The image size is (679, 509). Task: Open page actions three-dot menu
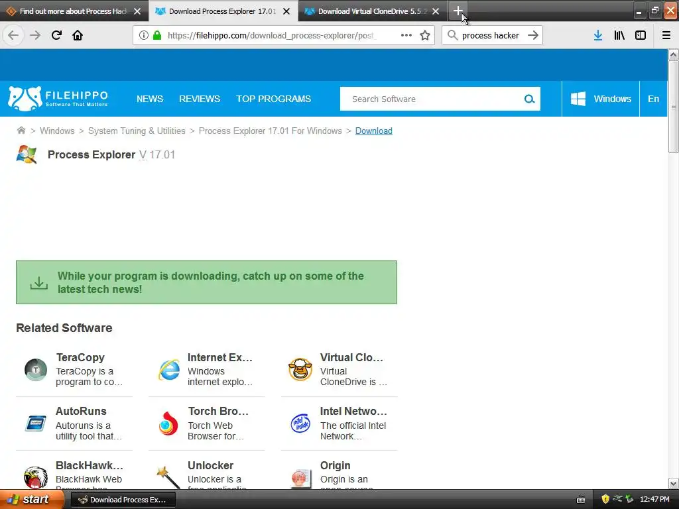(x=406, y=35)
